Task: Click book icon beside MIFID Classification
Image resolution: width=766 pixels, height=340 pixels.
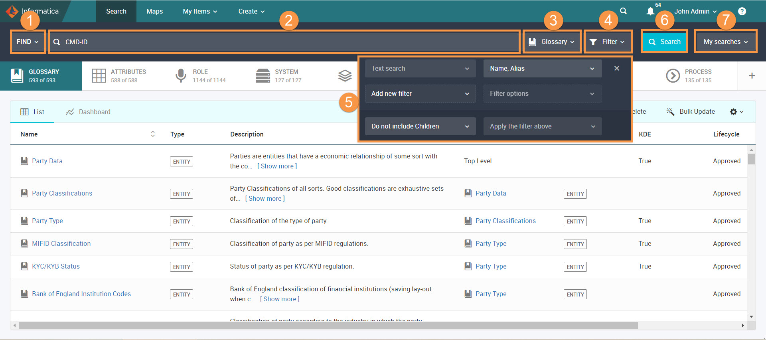Action: click(x=24, y=243)
